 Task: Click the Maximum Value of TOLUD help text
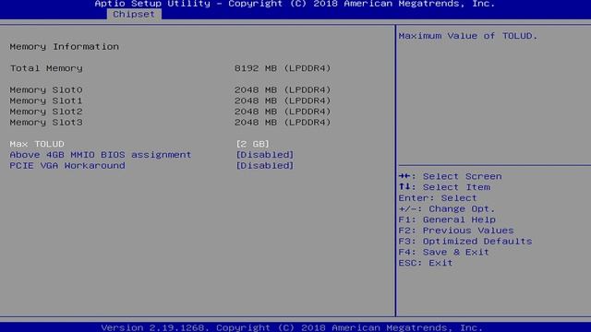tap(468, 36)
